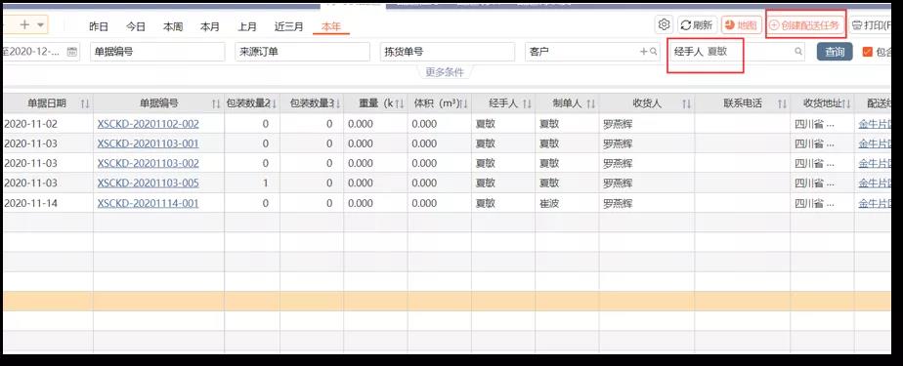Expand 更多条件 filter options

tap(444, 72)
